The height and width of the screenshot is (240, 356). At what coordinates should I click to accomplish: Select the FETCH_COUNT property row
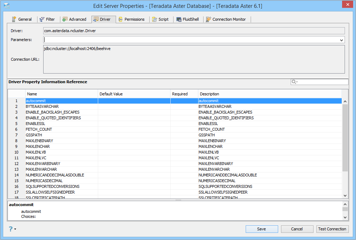click(175, 129)
